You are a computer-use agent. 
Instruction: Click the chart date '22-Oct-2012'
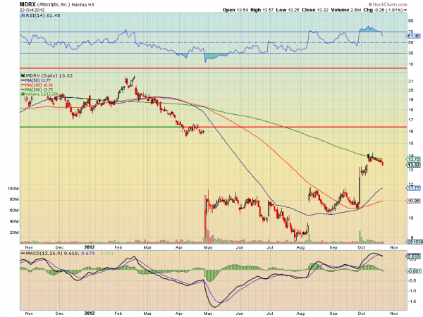(32, 10)
